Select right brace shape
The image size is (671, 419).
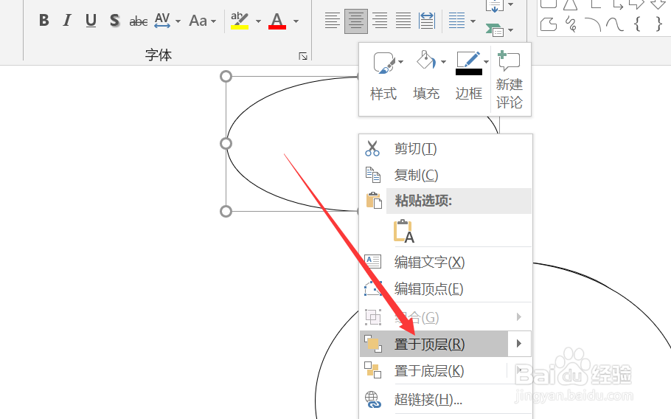click(x=658, y=24)
